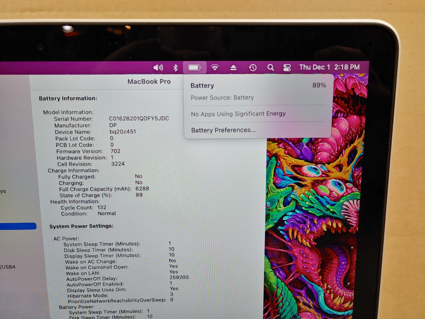Click System Power Settings: heading
This screenshot has width=425, height=319.
[81, 226]
